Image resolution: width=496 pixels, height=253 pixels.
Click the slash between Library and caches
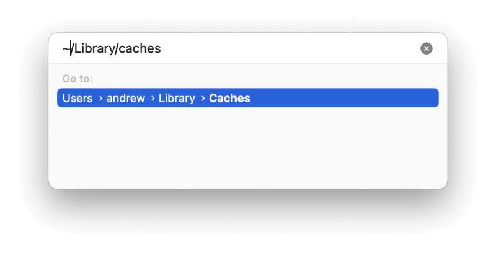tap(116, 49)
